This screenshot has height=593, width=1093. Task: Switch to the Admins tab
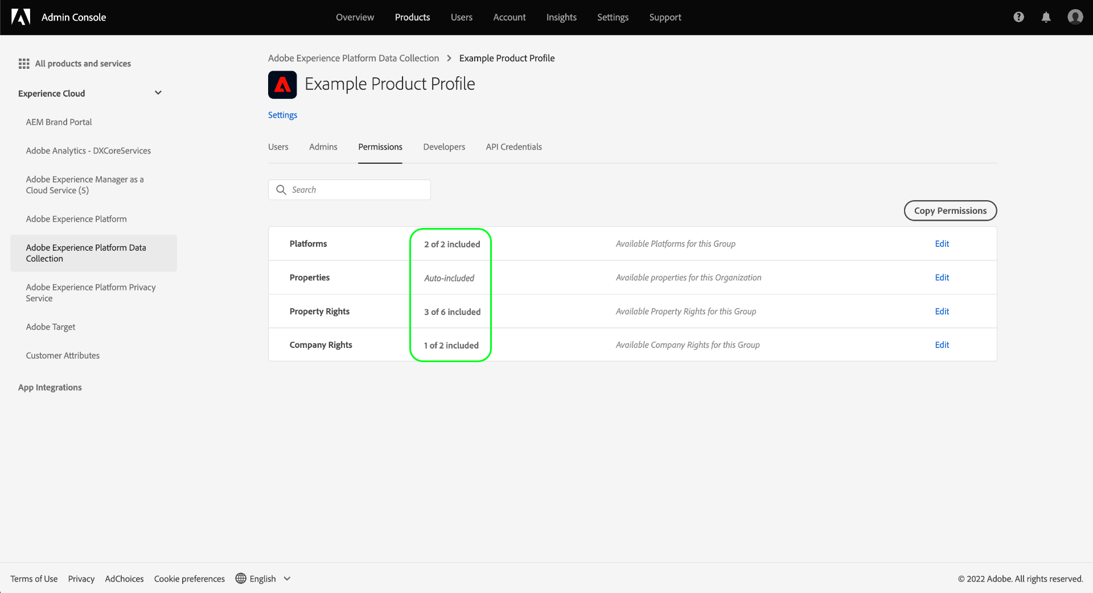(x=323, y=147)
